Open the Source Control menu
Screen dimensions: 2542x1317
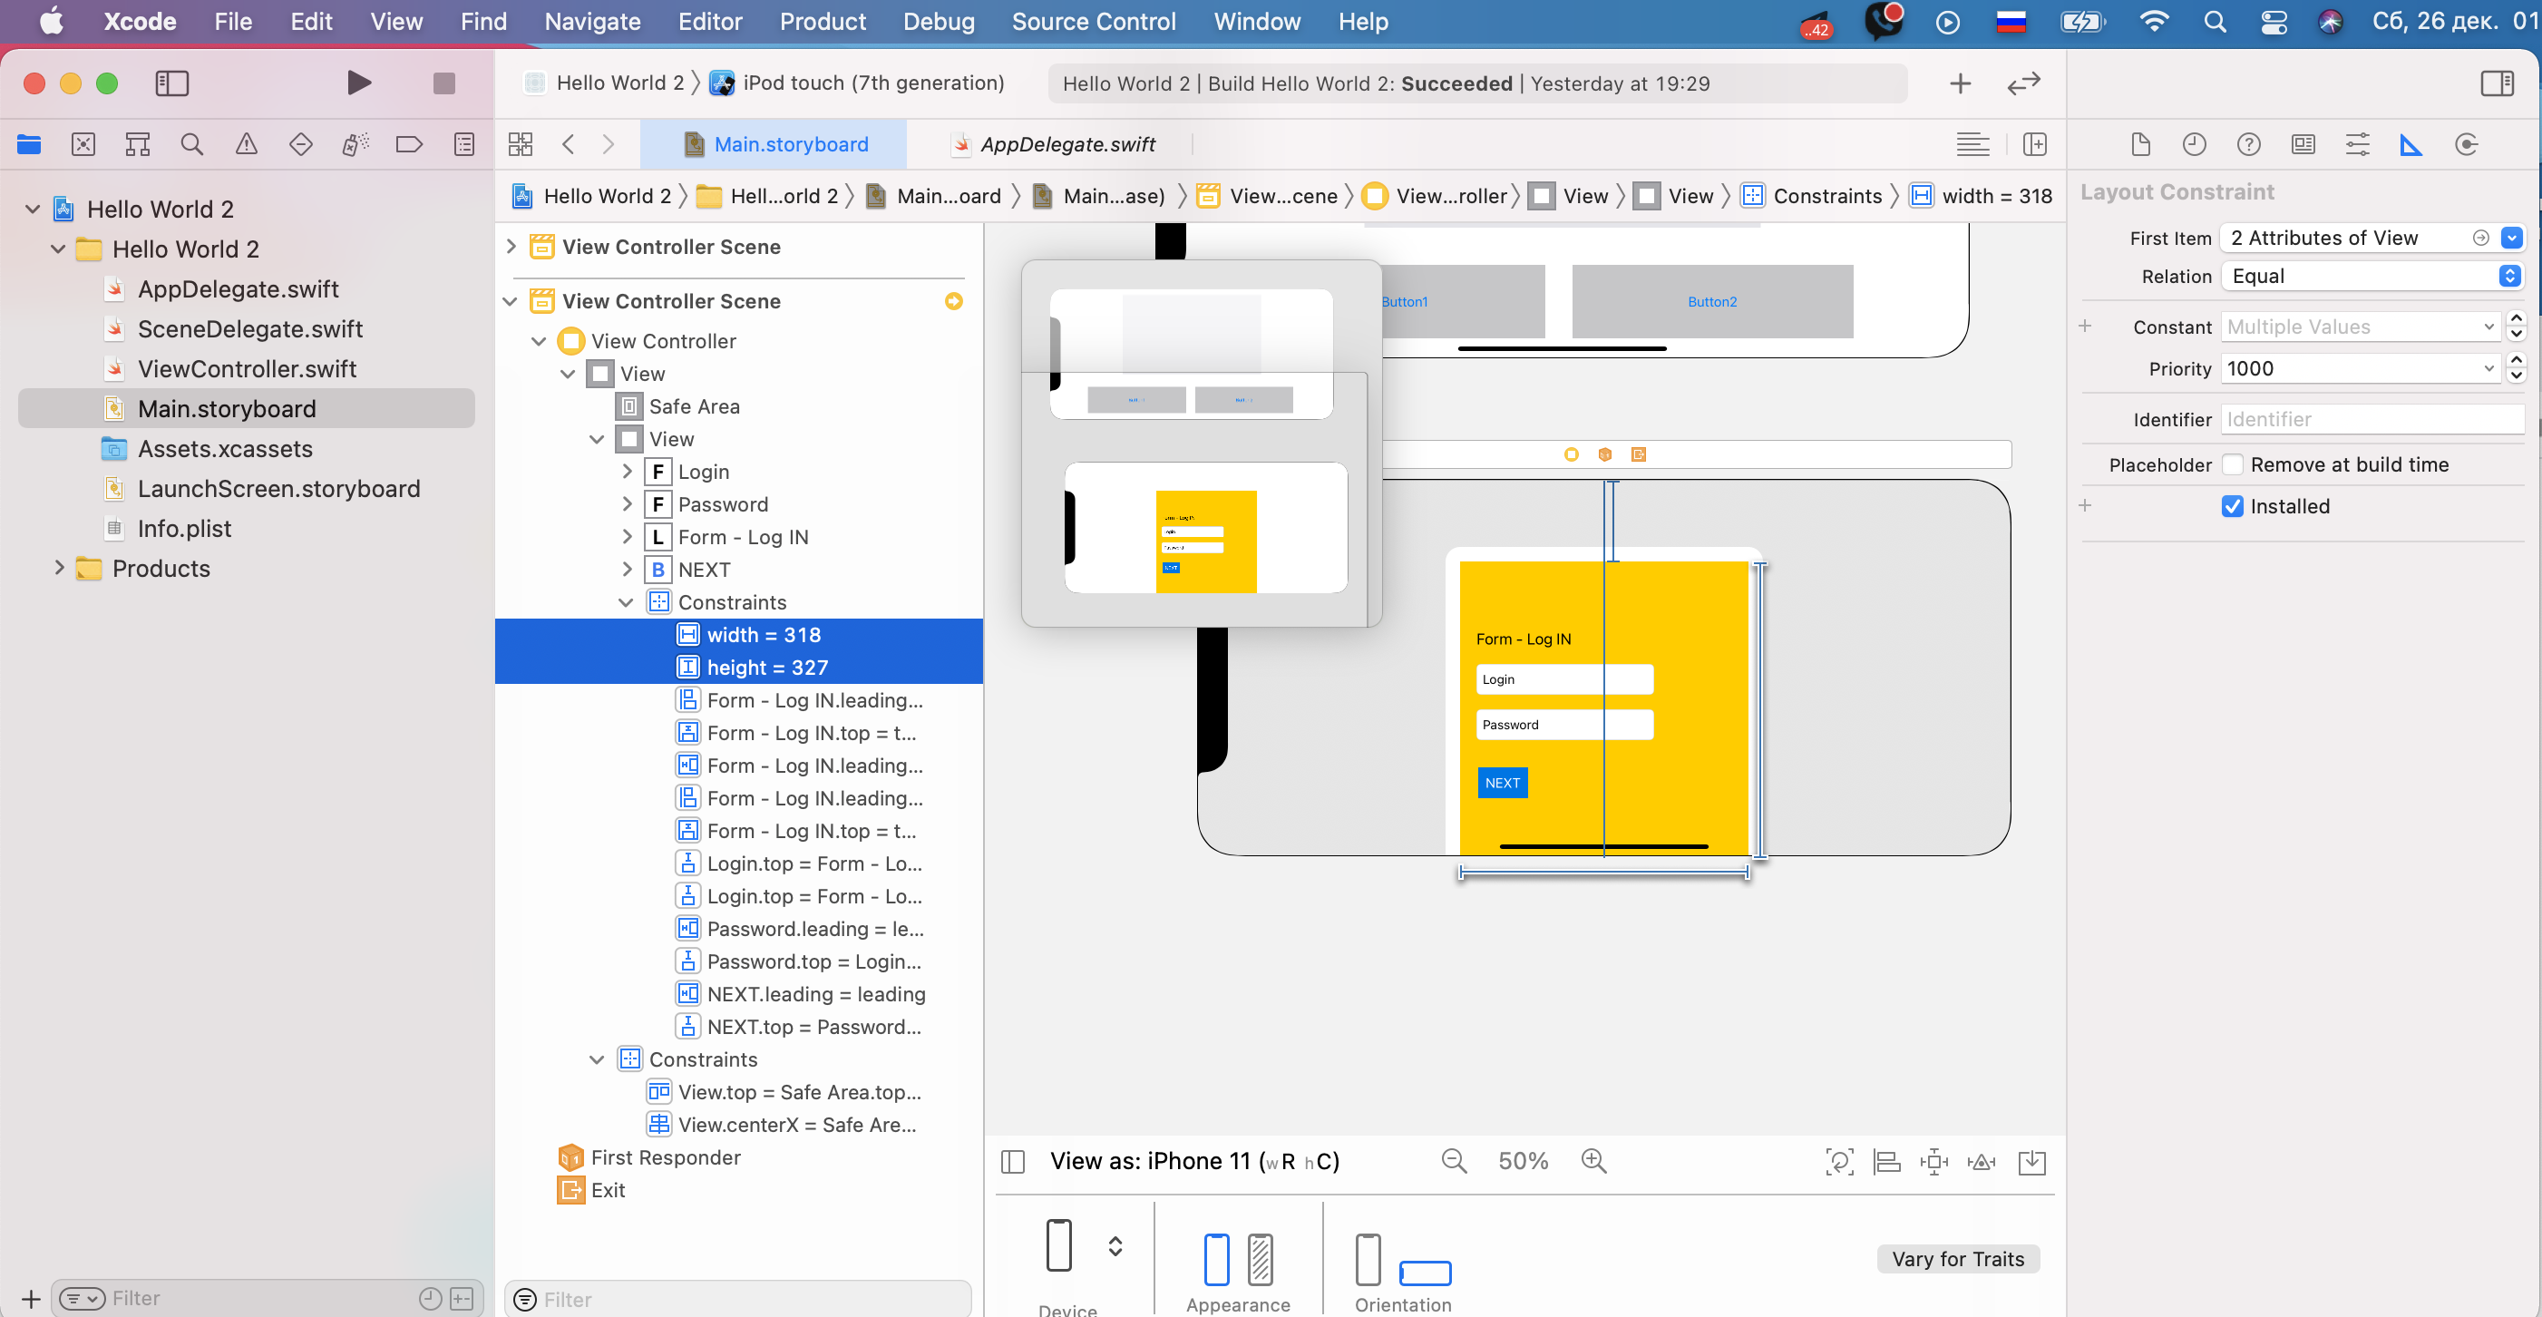tap(1094, 22)
